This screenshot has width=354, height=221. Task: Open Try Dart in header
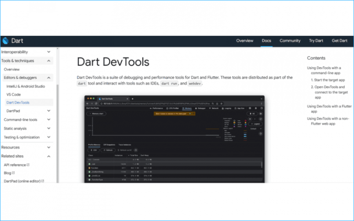point(316,41)
